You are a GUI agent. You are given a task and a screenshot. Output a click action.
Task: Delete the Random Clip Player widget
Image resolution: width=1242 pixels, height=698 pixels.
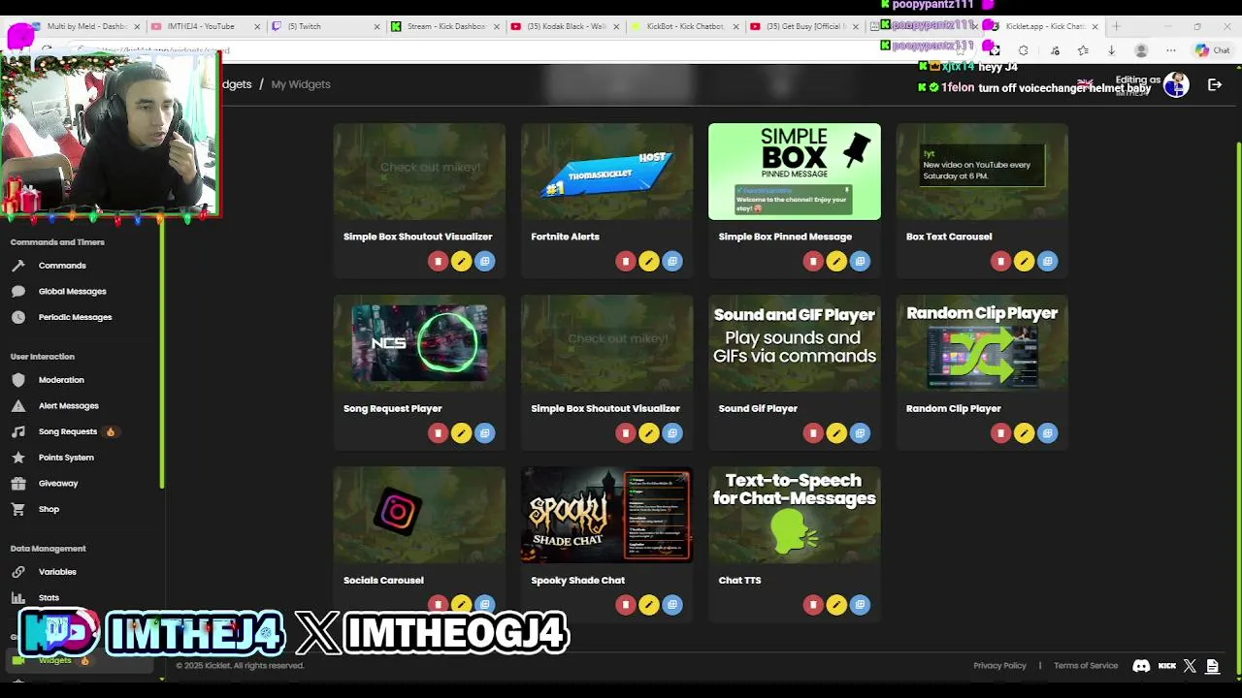pyautogui.click(x=1000, y=433)
